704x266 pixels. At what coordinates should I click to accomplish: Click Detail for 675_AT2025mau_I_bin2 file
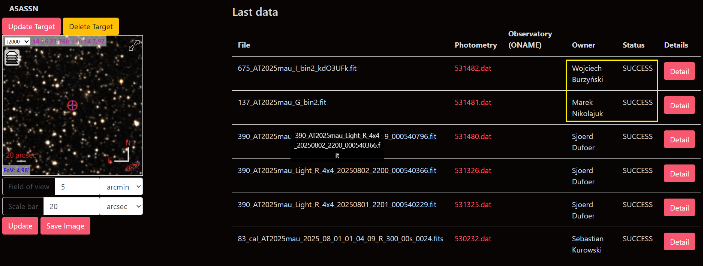(679, 72)
